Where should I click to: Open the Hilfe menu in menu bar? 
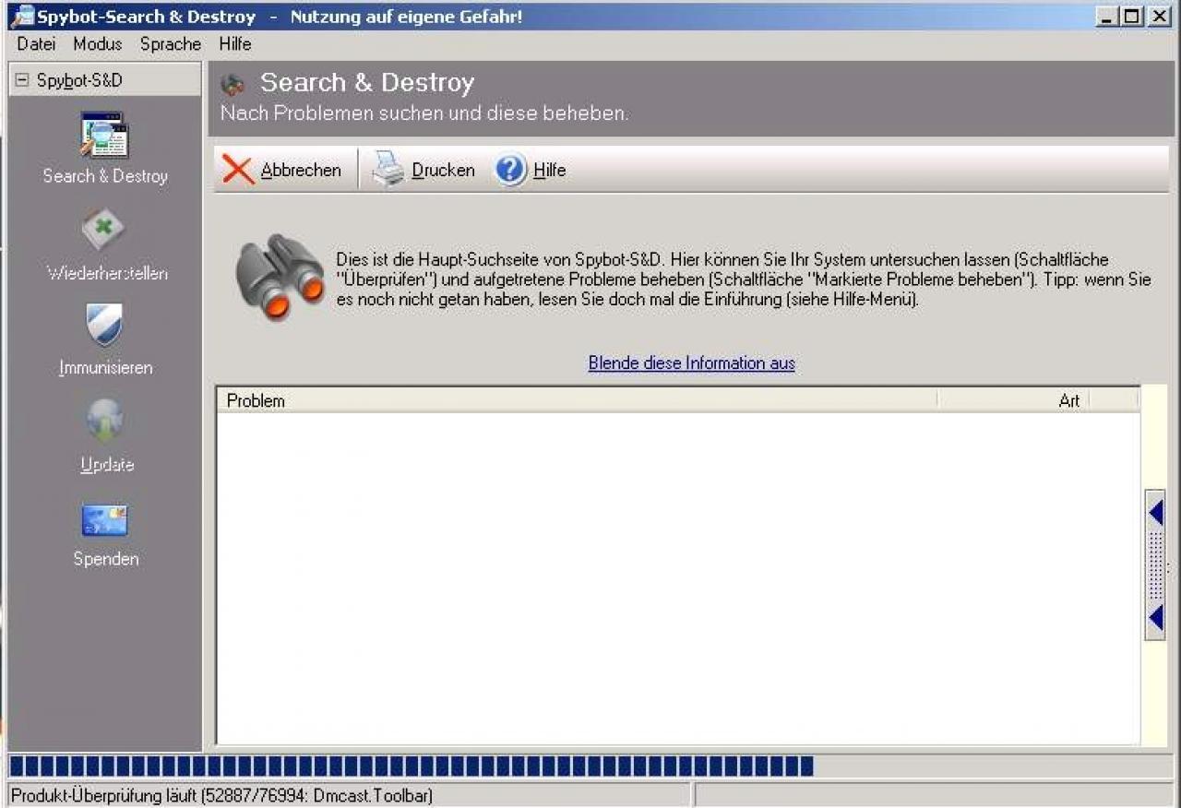235,43
